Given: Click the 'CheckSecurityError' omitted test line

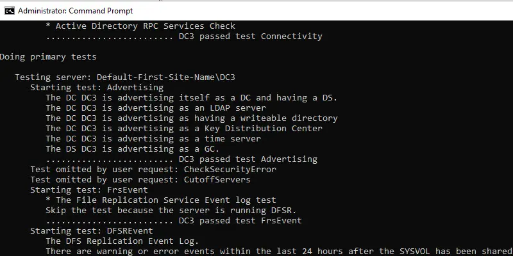Looking at the screenshot, I should pyautogui.click(x=153, y=169).
